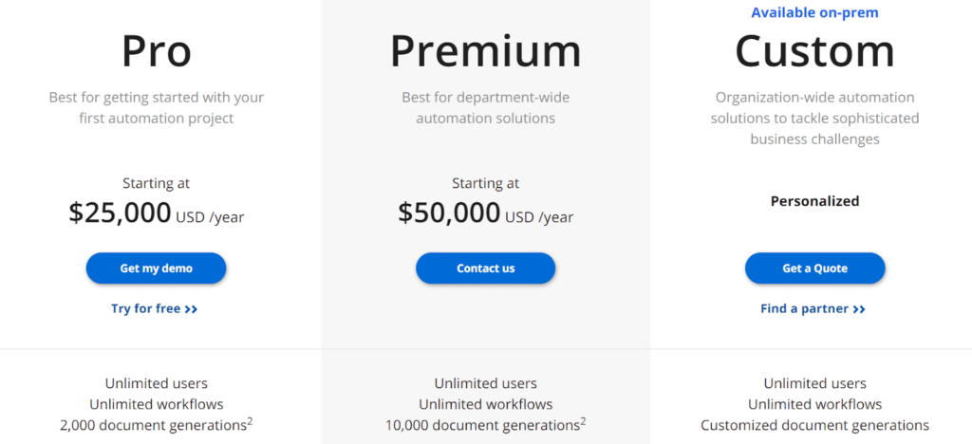Screen dimensions: 972x444
Task: Click the Get my demo button
Action: [x=156, y=268]
